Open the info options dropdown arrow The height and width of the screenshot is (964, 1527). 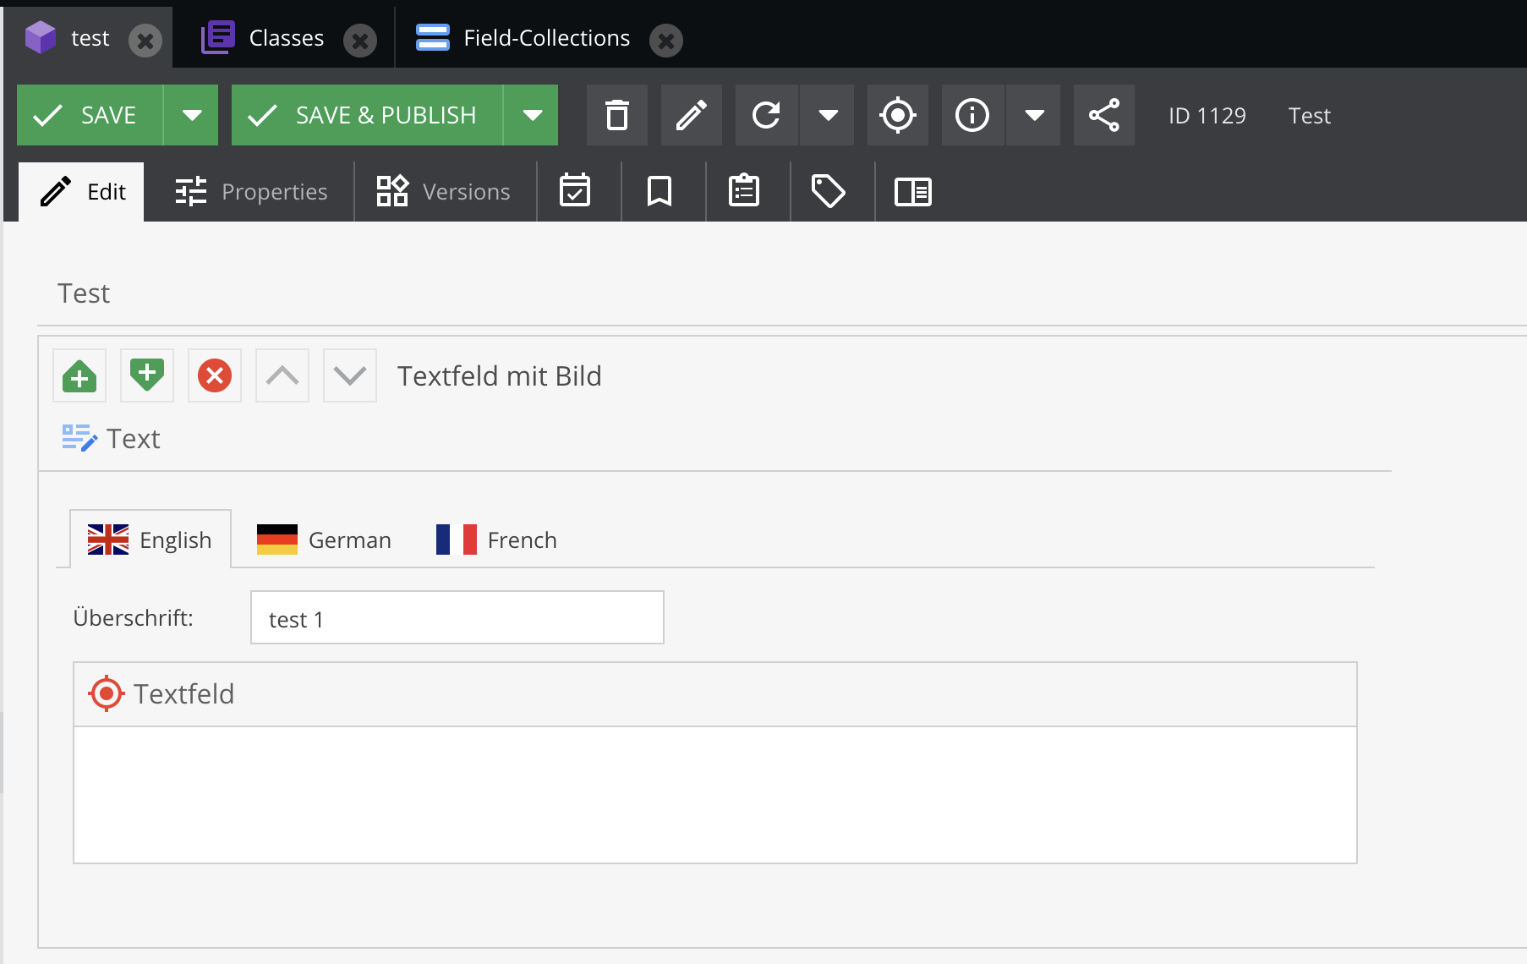click(x=1034, y=115)
